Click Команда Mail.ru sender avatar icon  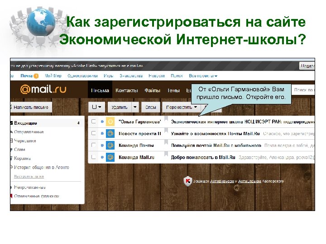tap(110, 157)
